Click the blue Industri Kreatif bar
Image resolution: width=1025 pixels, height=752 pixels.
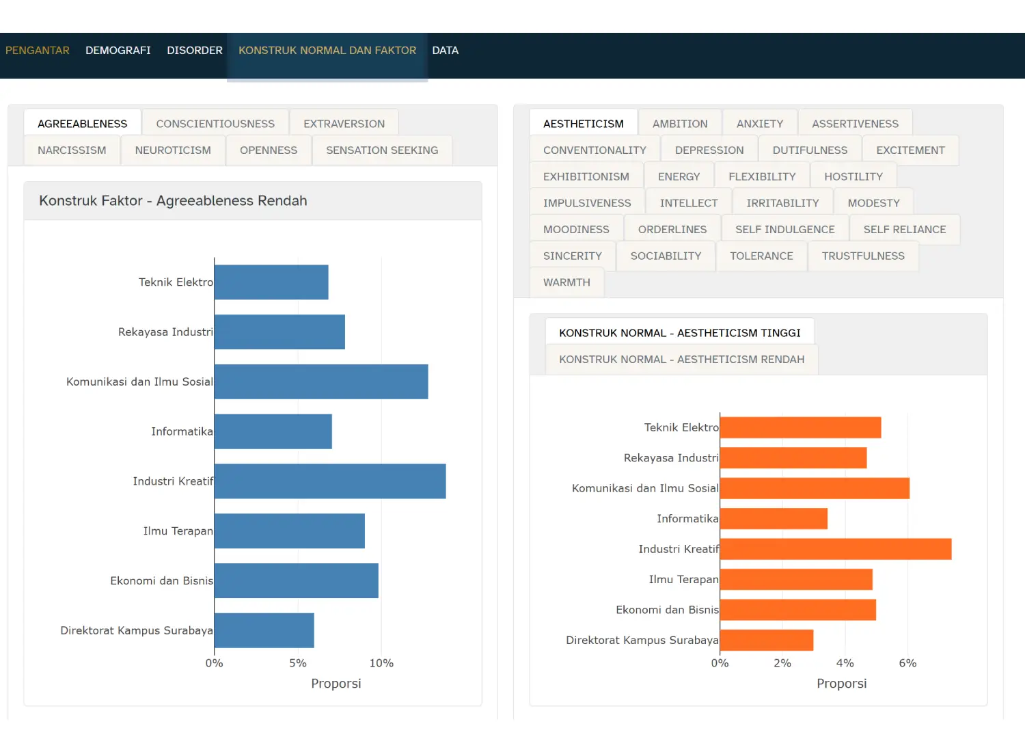coord(330,481)
